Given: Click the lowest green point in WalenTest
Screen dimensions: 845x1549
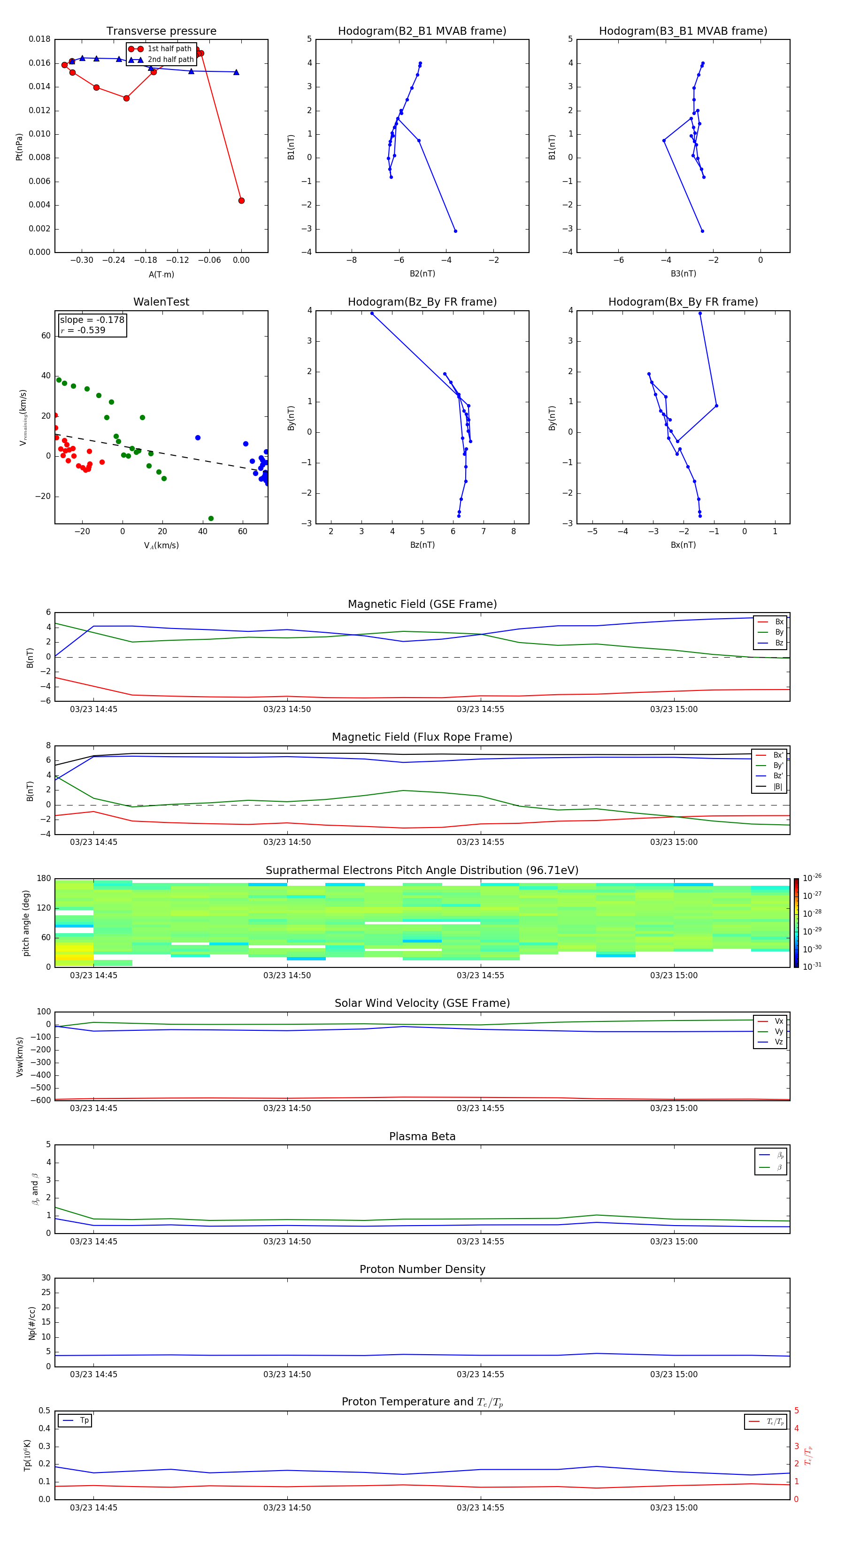Looking at the screenshot, I should [210, 518].
